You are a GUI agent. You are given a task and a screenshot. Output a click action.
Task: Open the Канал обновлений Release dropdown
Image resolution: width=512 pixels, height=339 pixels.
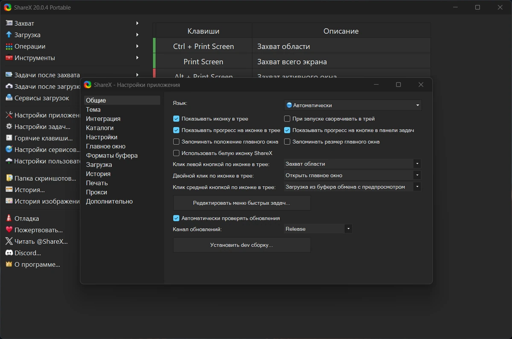click(318, 229)
